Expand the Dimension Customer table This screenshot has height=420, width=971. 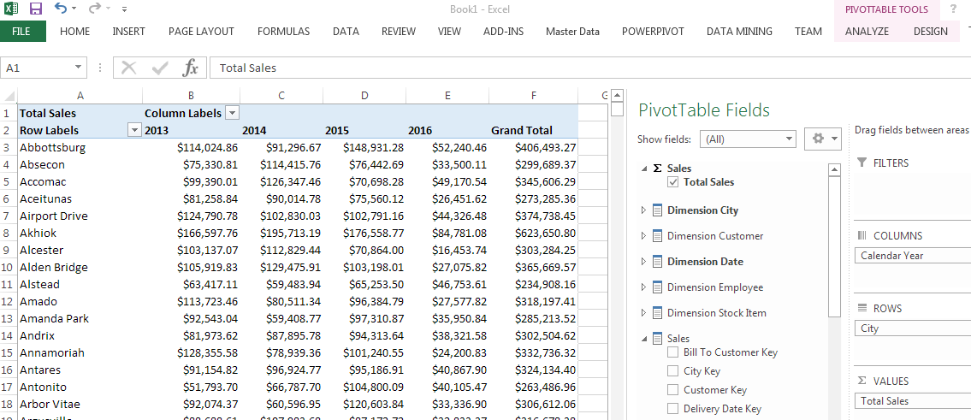(644, 236)
